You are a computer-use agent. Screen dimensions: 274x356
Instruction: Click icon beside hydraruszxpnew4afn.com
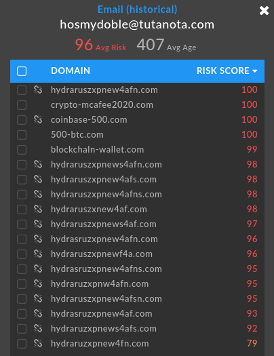pos(38,90)
